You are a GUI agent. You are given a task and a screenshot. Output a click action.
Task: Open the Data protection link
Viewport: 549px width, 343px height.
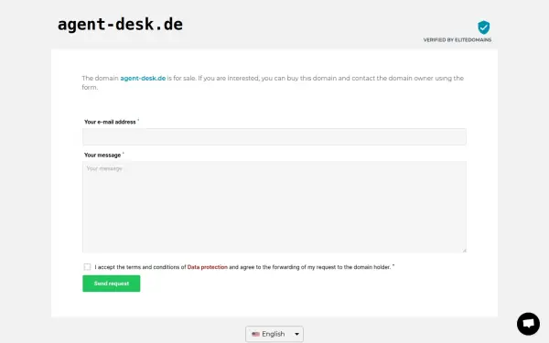(208, 267)
